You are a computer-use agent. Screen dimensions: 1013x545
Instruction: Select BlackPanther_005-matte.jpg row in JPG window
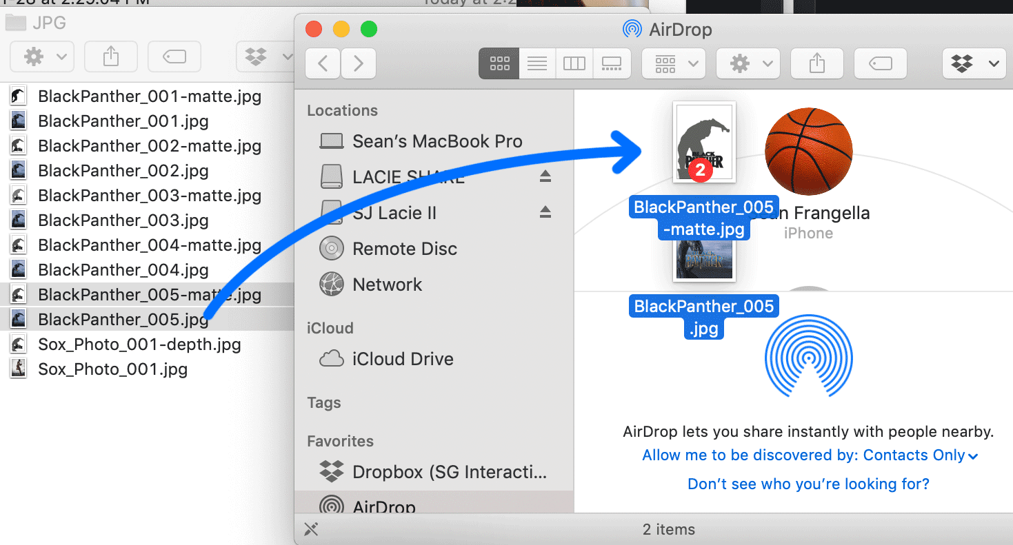coord(147,295)
